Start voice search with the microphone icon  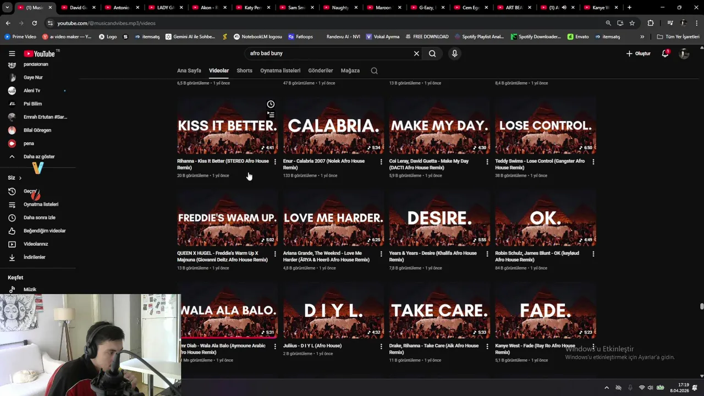click(454, 53)
